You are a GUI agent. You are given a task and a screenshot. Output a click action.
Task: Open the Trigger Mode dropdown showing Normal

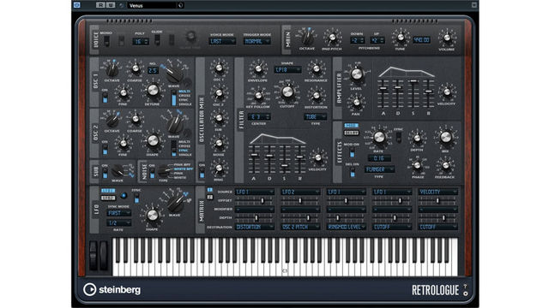pos(257,42)
